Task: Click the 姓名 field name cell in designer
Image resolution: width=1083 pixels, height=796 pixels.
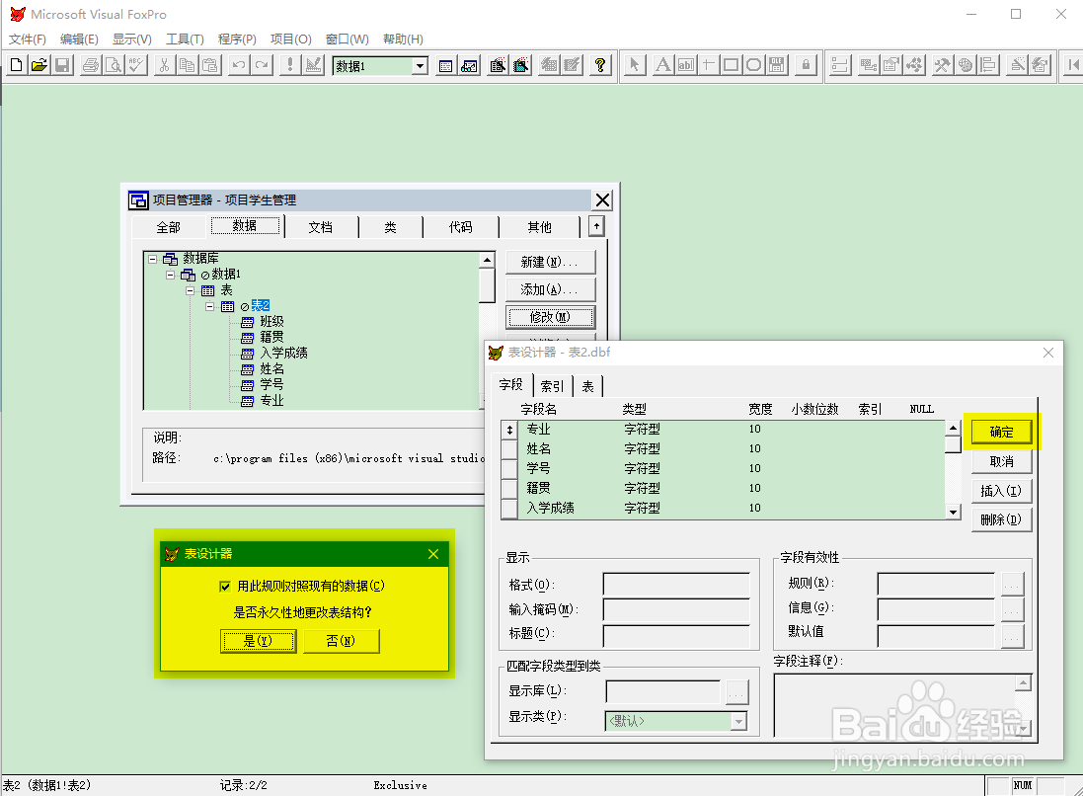Action: point(539,449)
